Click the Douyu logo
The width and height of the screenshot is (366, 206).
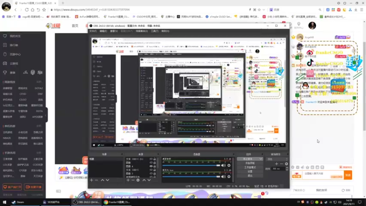pyautogui.click(x=53, y=26)
